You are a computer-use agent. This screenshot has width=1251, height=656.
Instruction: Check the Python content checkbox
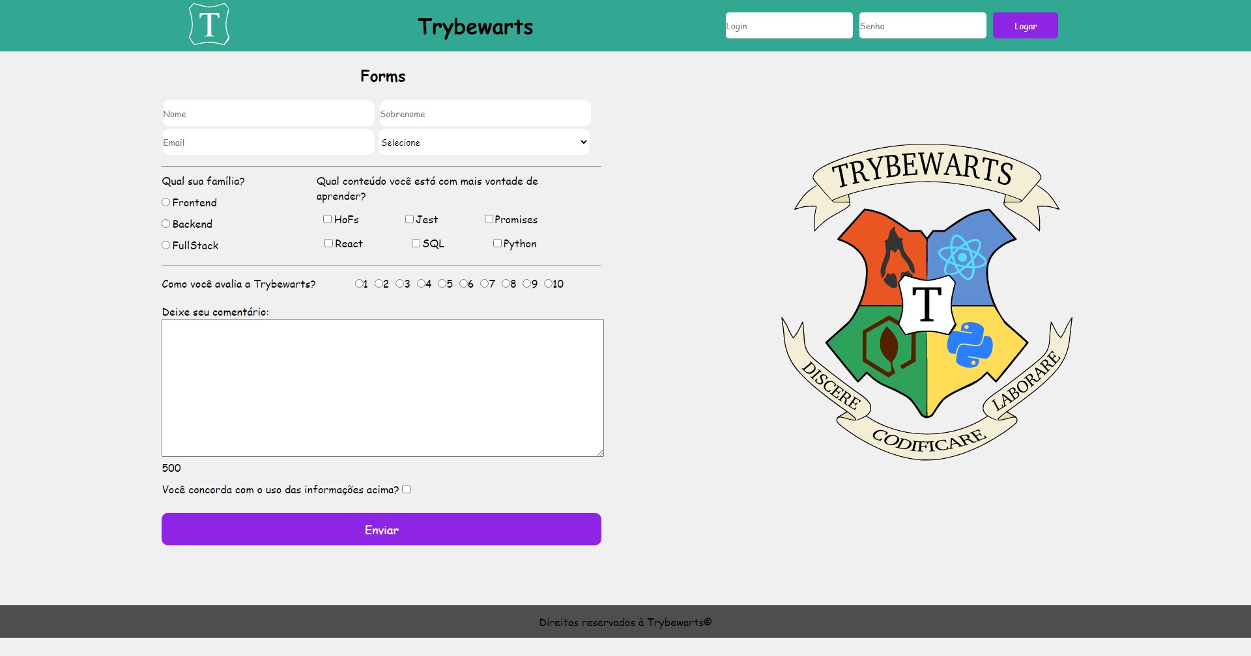(497, 243)
